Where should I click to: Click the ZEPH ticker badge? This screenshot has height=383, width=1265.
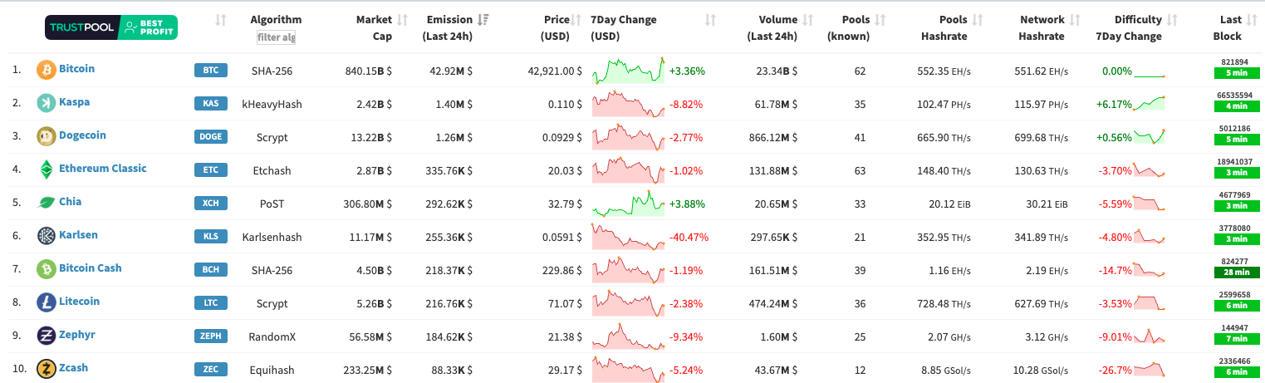210,336
